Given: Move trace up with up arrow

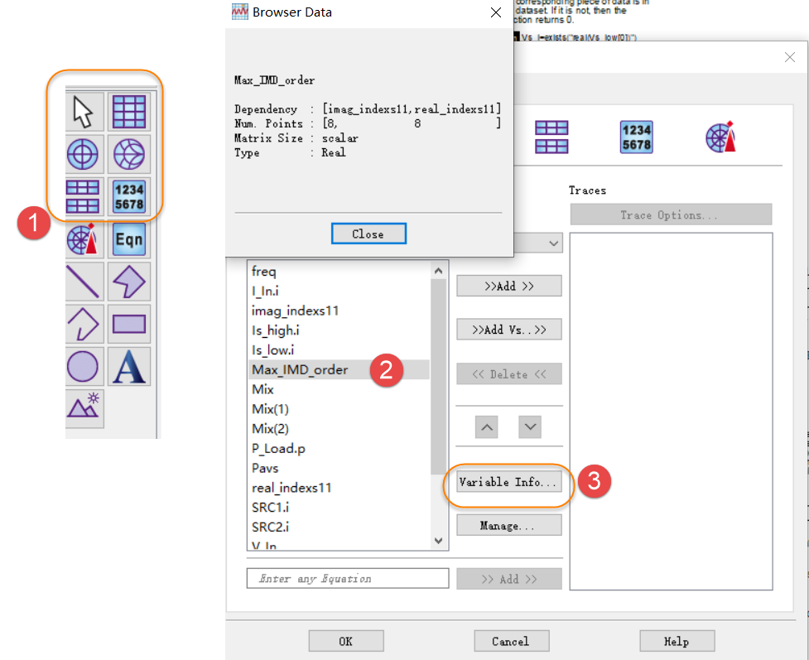Looking at the screenshot, I should coord(487,426).
